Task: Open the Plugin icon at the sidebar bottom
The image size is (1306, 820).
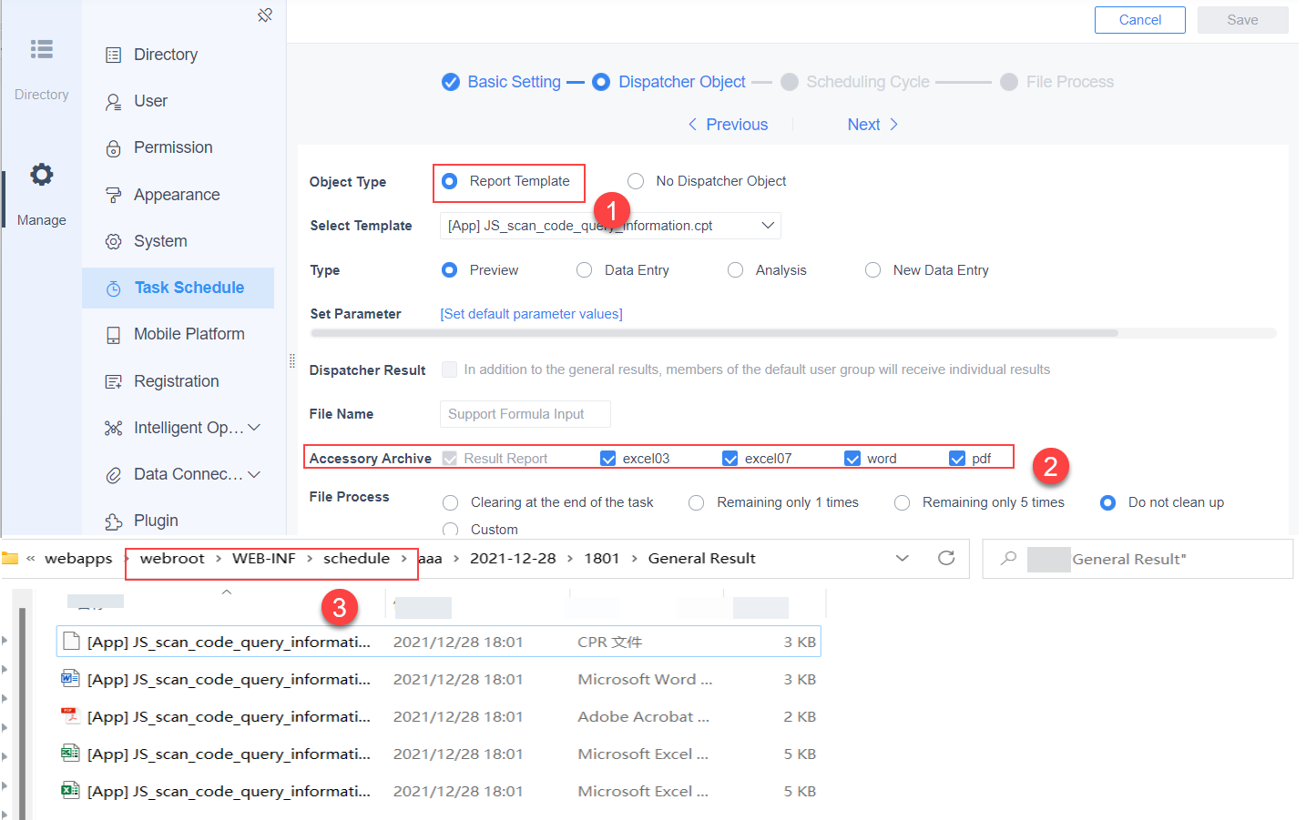Action: [x=113, y=520]
